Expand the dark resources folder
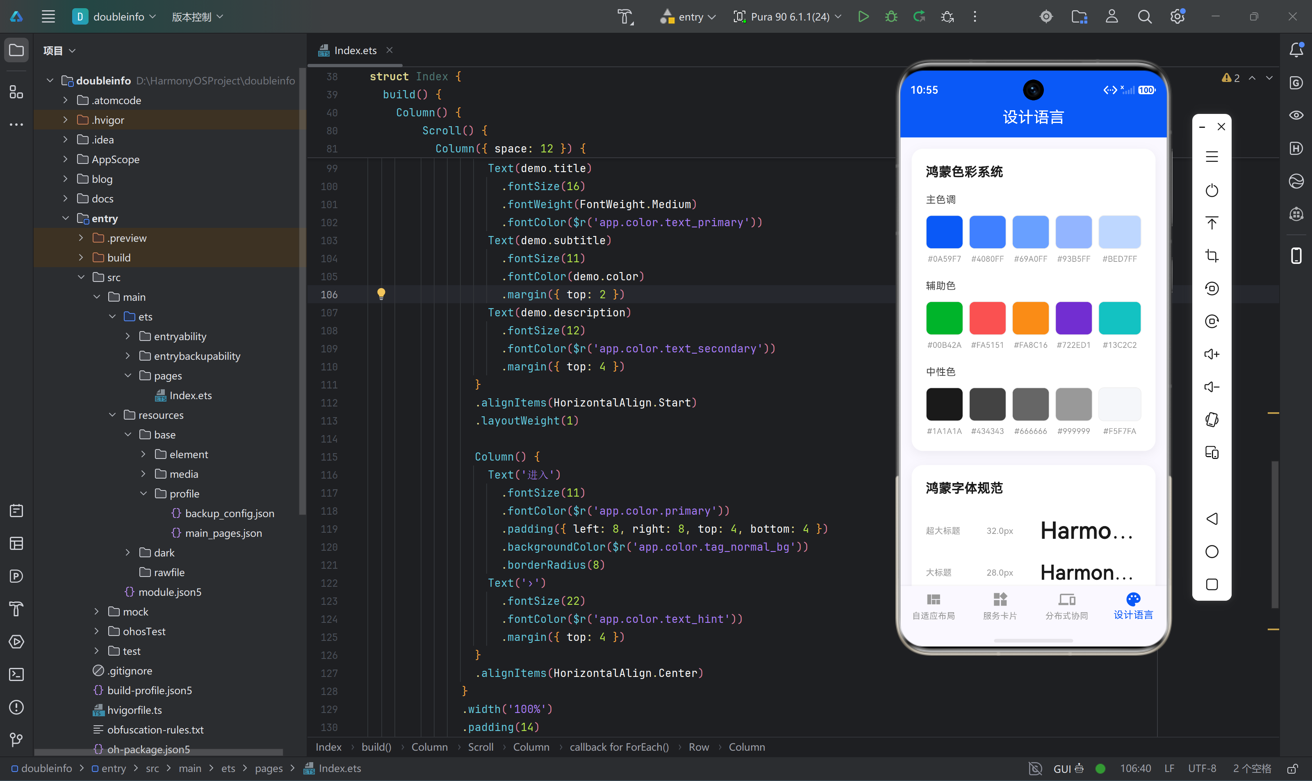This screenshot has width=1312, height=781. [128, 553]
